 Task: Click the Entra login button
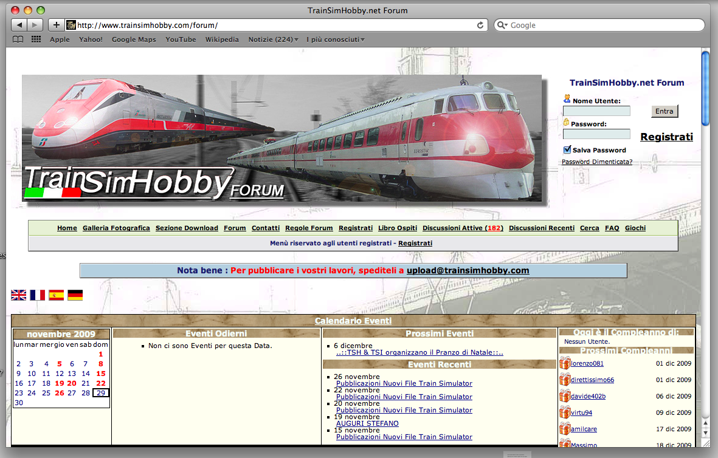tap(664, 111)
